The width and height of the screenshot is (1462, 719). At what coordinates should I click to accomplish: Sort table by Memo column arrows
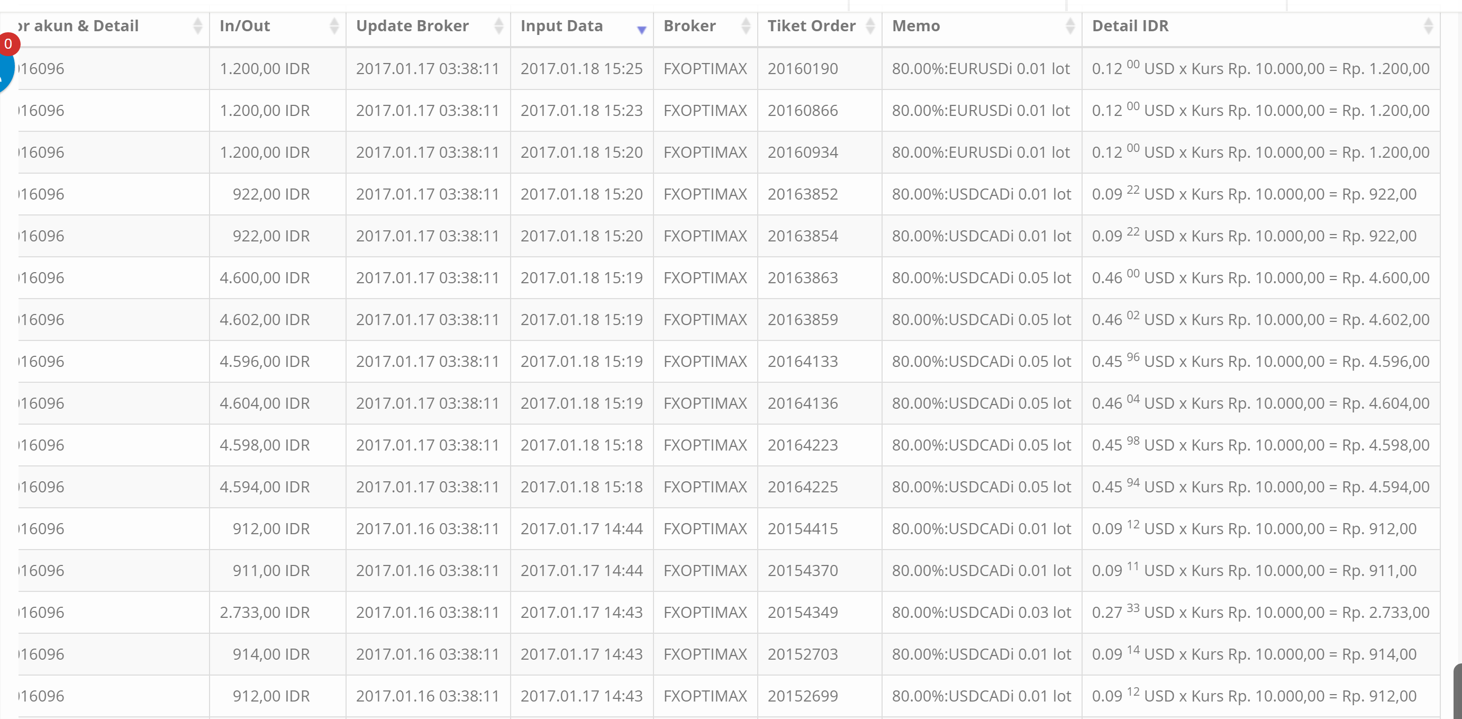point(1070,26)
